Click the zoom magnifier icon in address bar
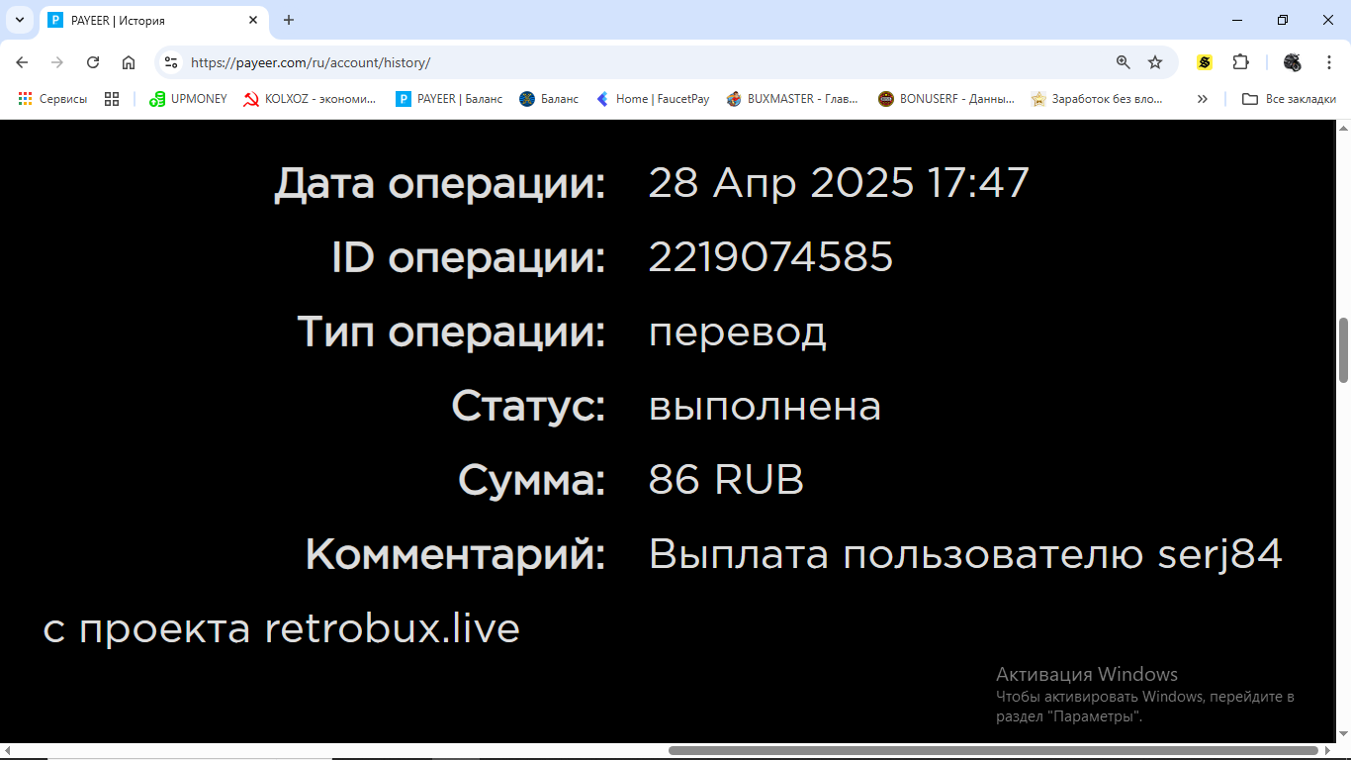Viewport: 1351px width, 760px height. [x=1123, y=62]
